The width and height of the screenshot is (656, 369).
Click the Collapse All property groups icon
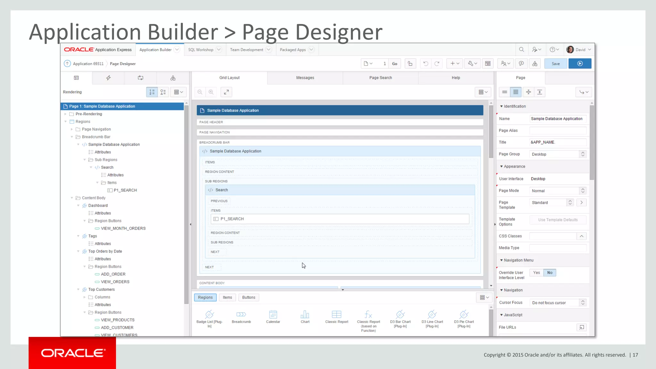coord(529,92)
